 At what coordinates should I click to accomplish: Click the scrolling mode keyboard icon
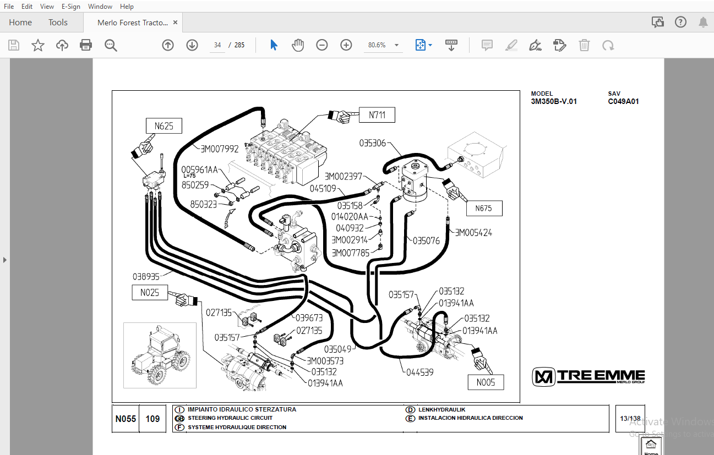click(451, 45)
